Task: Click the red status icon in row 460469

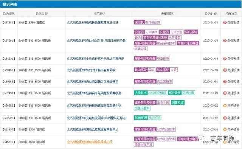Action: tap(225, 70)
